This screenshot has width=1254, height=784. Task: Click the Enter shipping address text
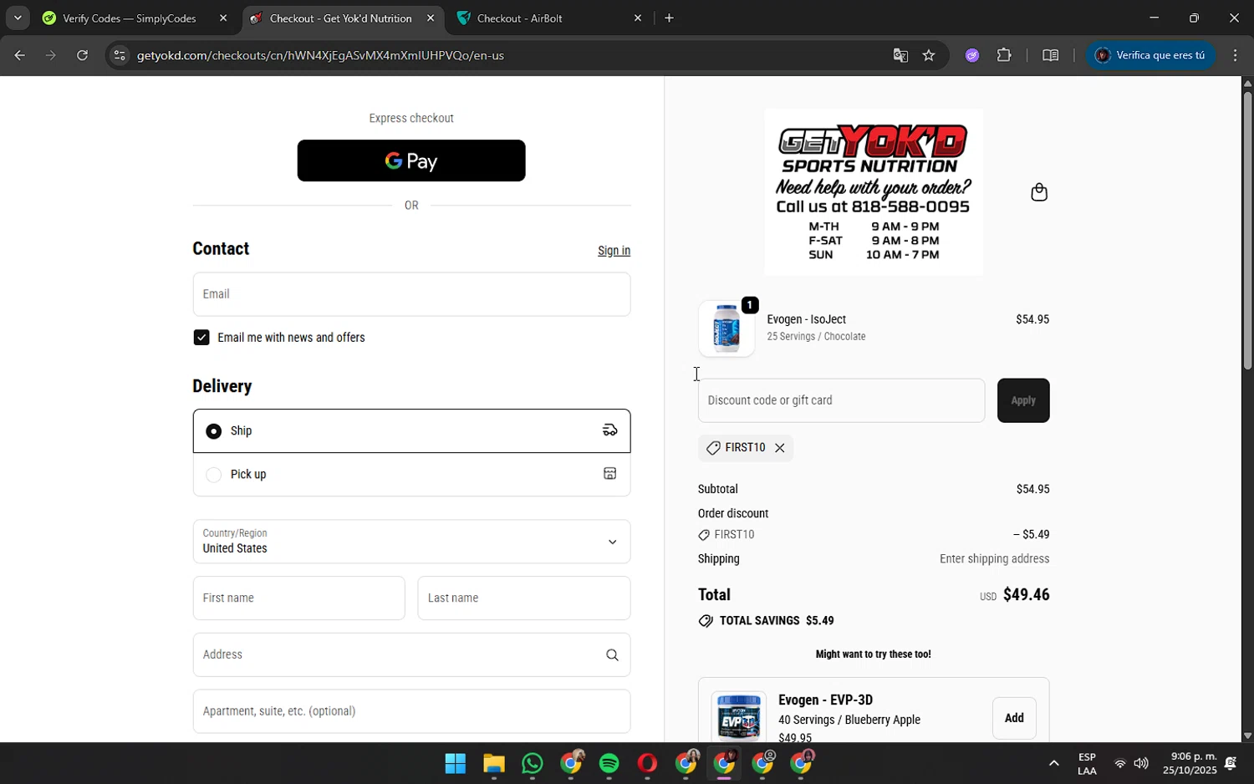point(994,559)
